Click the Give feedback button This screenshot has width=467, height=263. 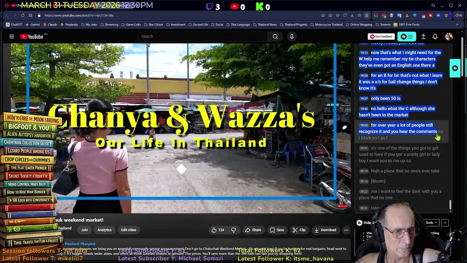coord(381,37)
